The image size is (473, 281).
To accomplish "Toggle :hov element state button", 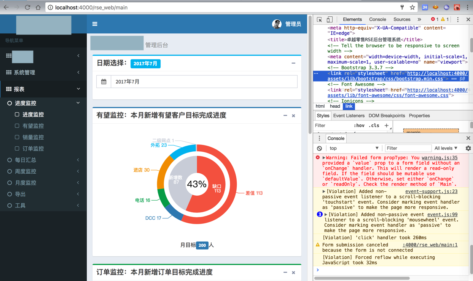I will 359,126.
